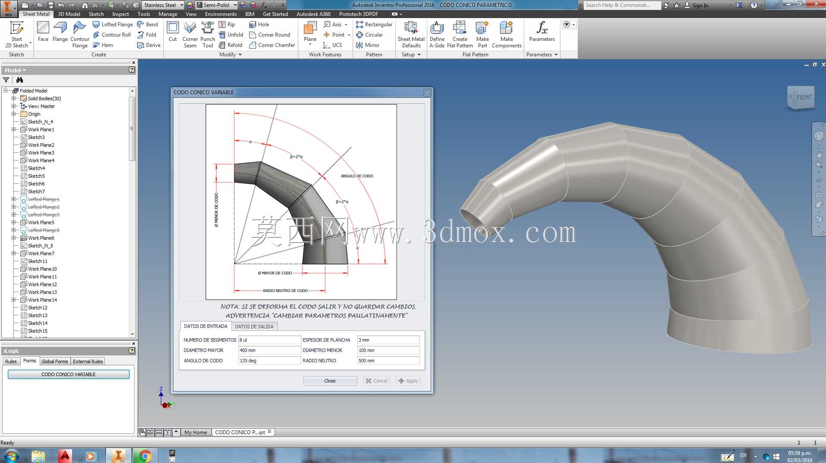Screen dimensions: 826x463
Task: Expand the Axis dropdown arrow
Action: coord(346,25)
